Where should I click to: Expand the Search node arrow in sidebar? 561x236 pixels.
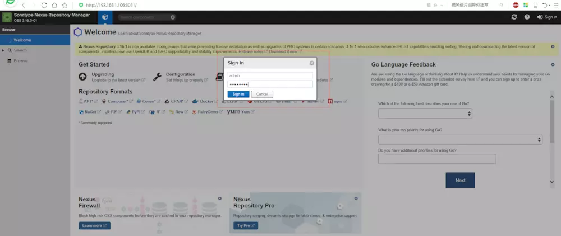coord(3,51)
